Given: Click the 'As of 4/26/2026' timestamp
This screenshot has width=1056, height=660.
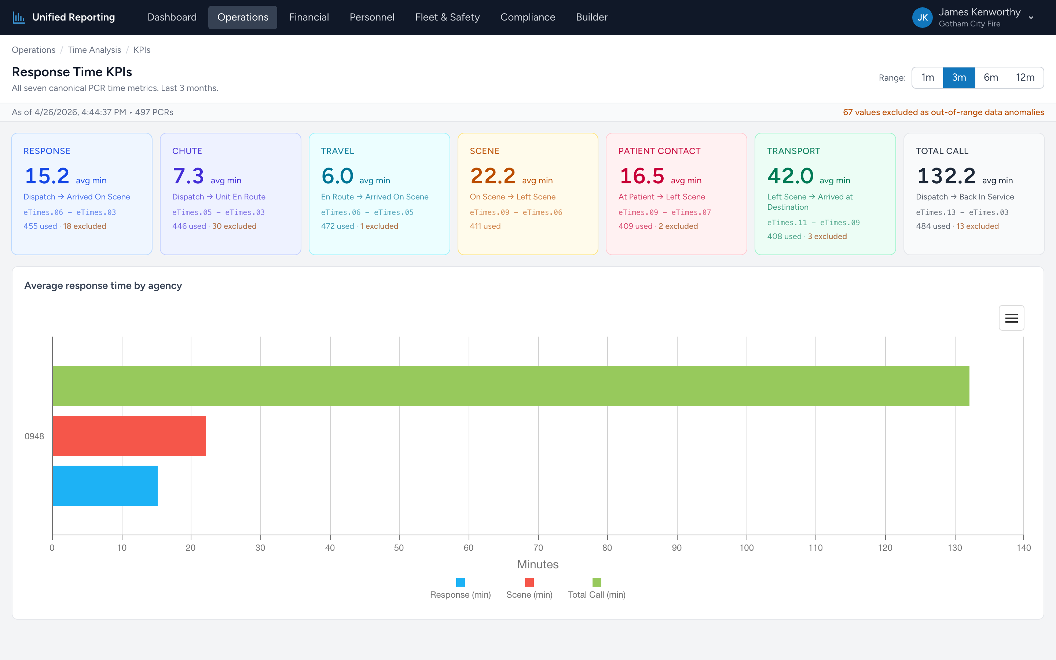Looking at the screenshot, I should (69, 112).
